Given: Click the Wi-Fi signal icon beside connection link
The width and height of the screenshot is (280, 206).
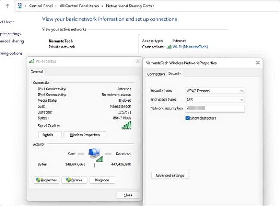Looking at the screenshot, I should [169, 47].
